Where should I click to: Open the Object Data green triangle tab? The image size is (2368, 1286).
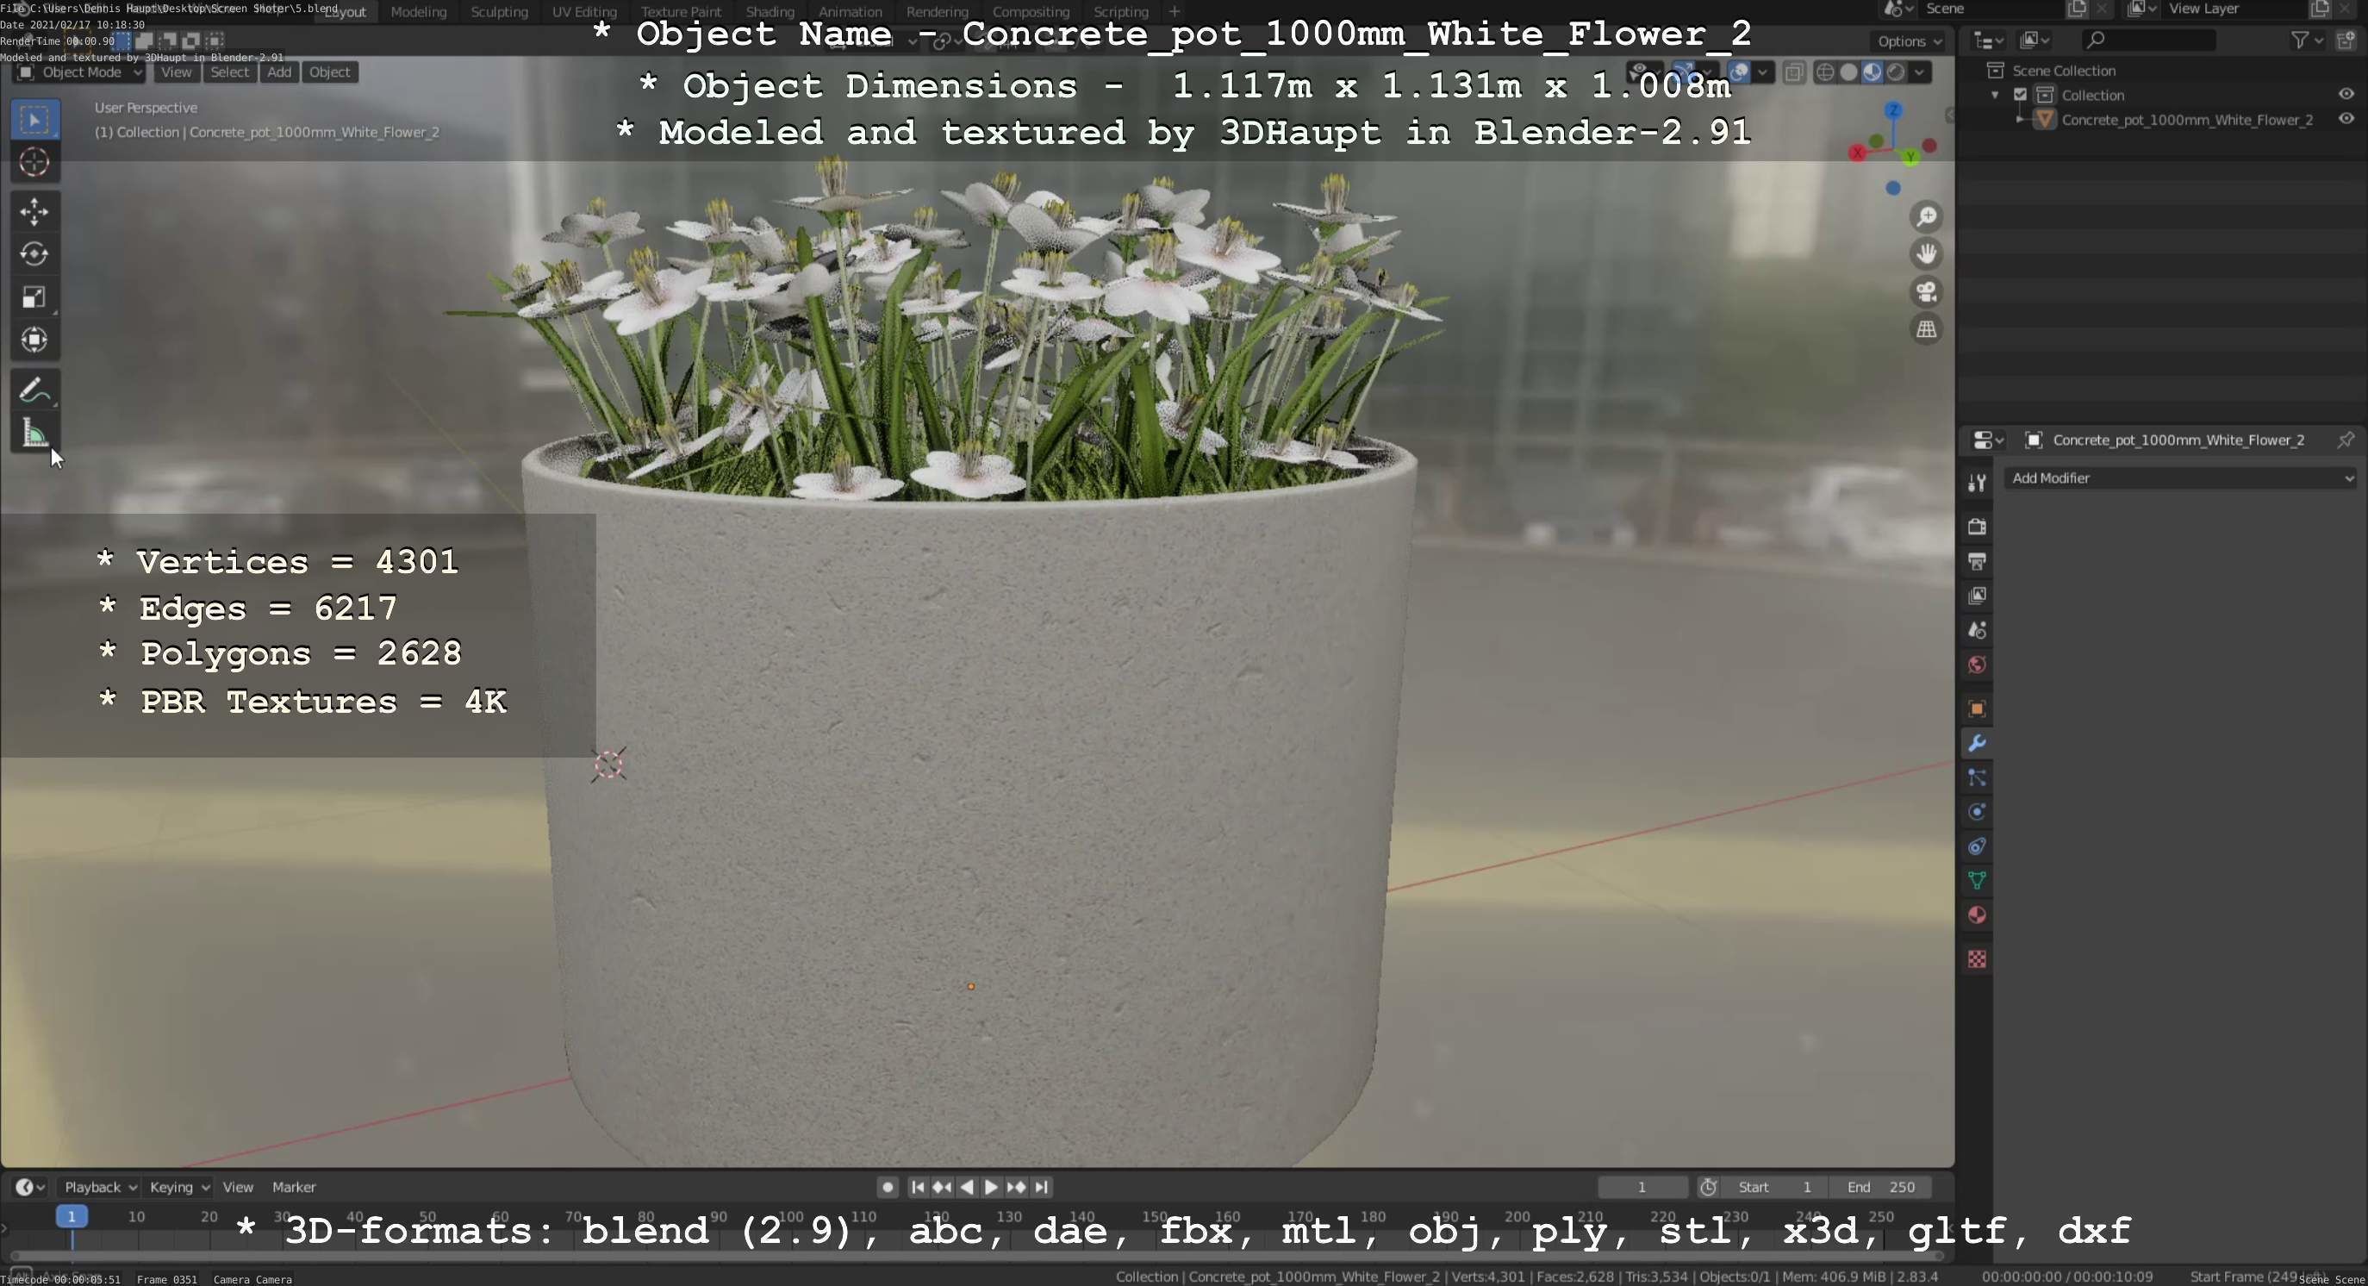tap(1978, 881)
